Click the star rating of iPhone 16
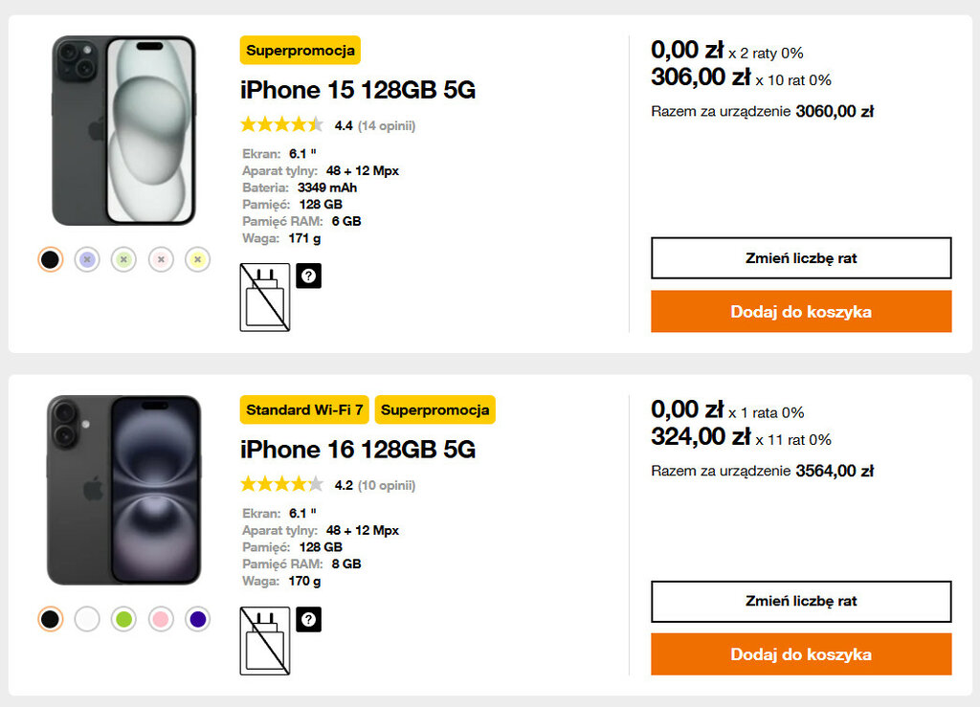 pos(281,484)
